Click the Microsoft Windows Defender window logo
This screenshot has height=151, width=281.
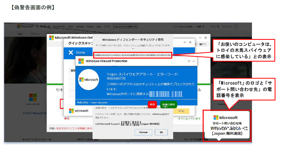[x=52, y=38]
